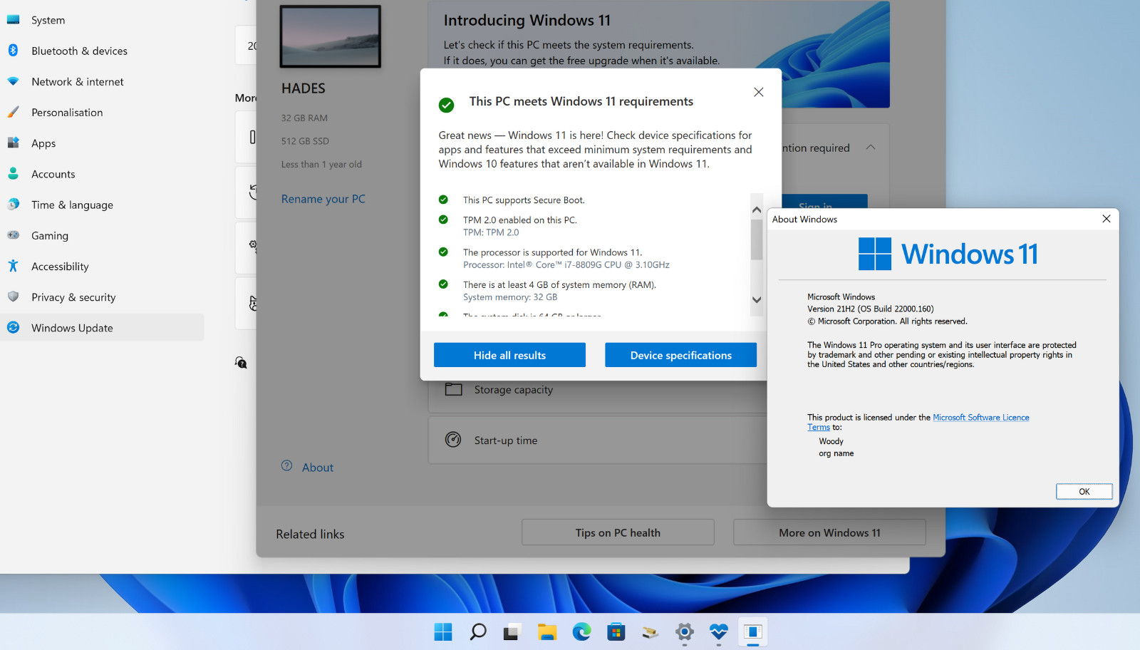The height and width of the screenshot is (650, 1140).
Task: Open Privacy & security page
Action: point(73,297)
